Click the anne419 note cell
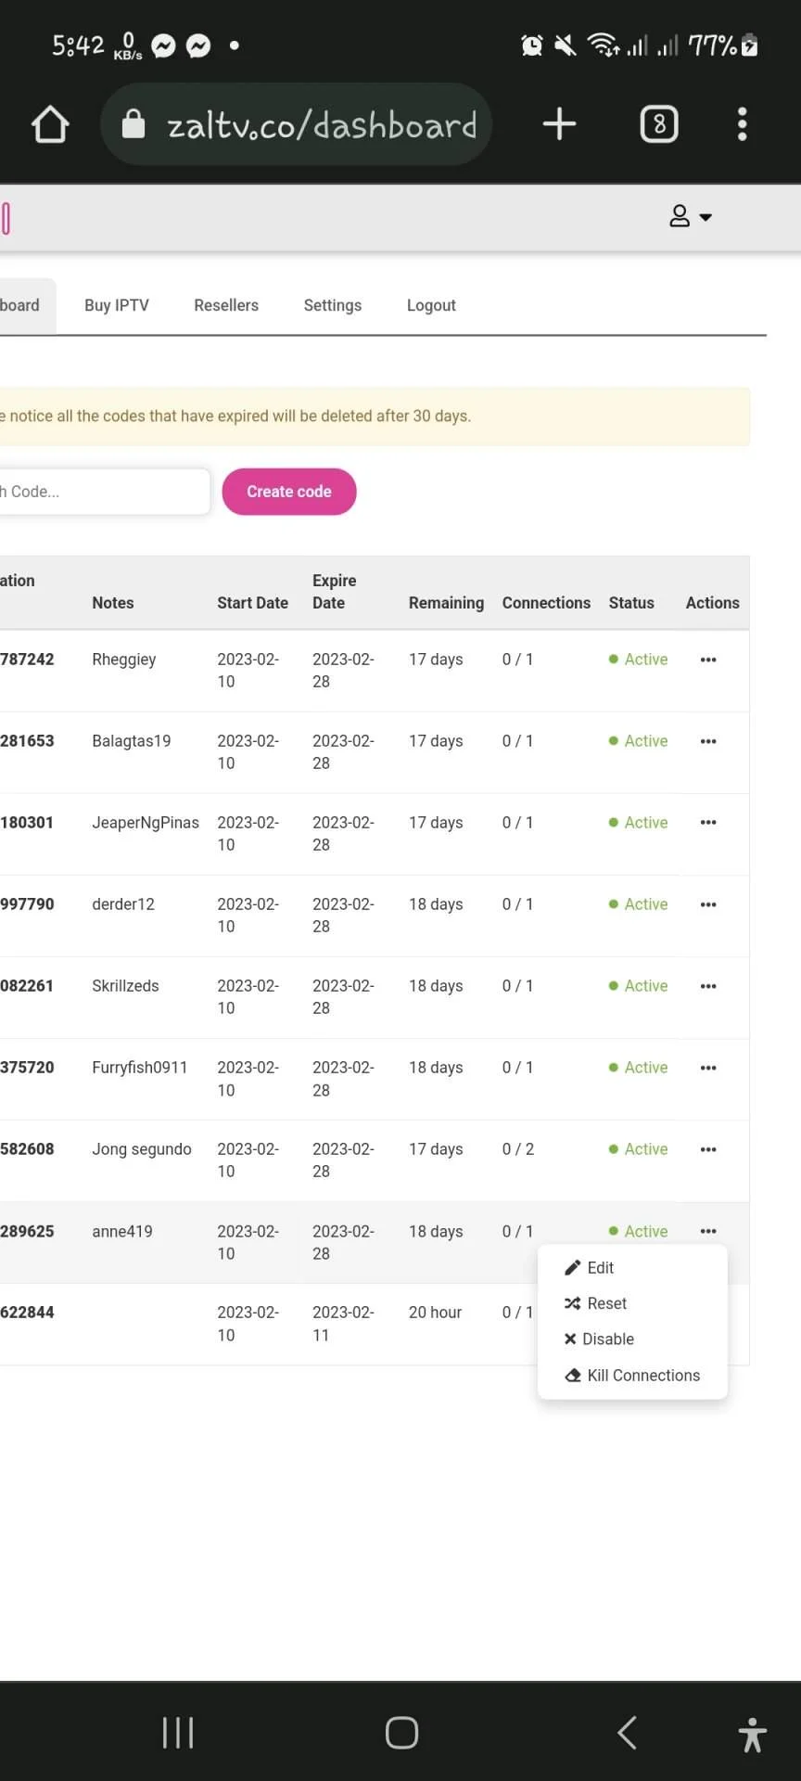 point(122,1231)
